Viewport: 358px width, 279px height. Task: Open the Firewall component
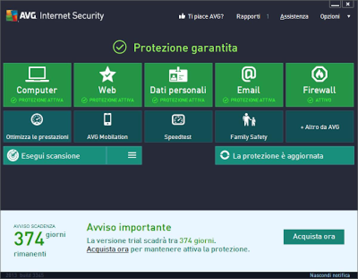[319, 85]
